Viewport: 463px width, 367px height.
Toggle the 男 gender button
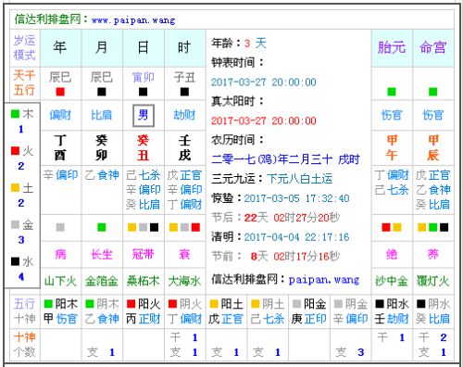click(144, 116)
